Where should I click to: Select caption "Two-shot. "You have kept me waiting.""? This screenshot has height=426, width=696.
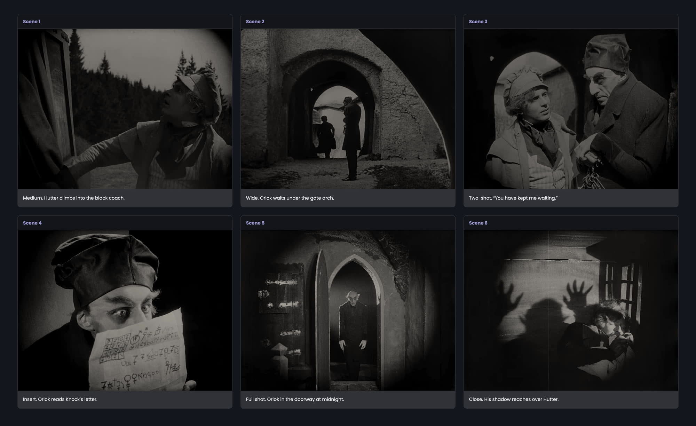pyautogui.click(x=513, y=198)
